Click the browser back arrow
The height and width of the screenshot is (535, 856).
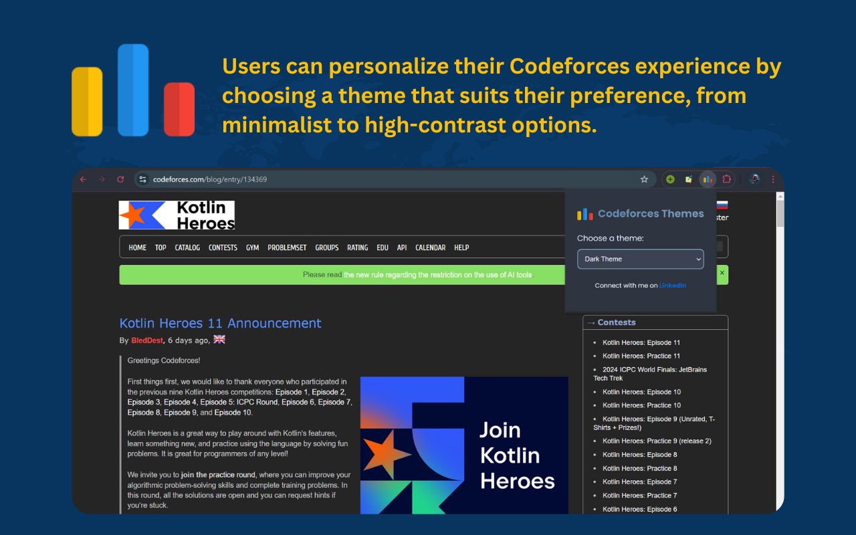click(82, 179)
